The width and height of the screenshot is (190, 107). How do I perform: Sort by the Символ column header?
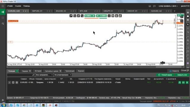24,79
